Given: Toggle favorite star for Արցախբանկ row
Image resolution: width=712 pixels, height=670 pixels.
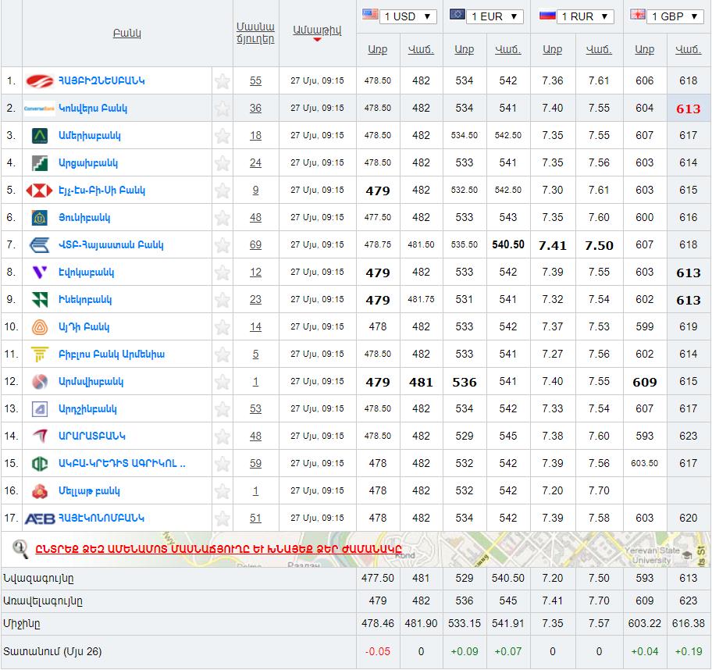Looking at the screenshot, I should click(x=222, y=163).
